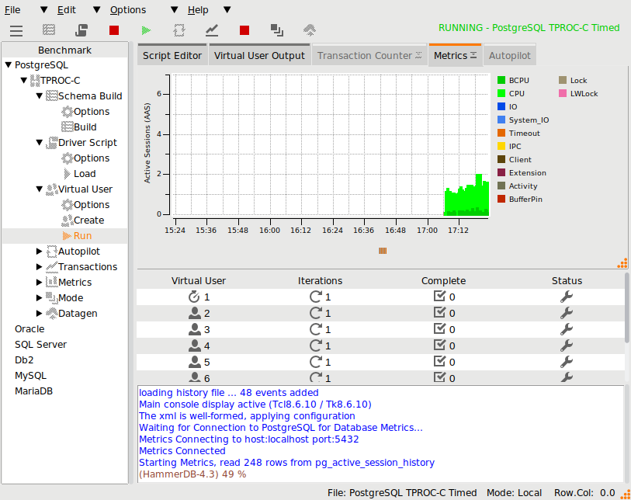
Task: Click the complete checkbox for user 2
Action: 439,312
